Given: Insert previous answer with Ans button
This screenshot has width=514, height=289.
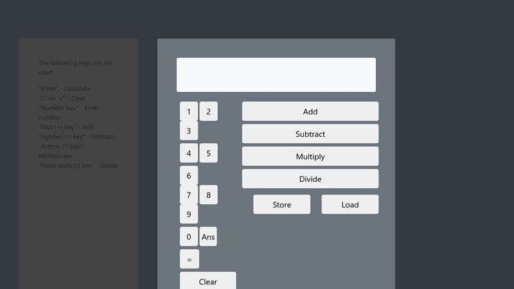Looking at the screenshot, I should (208, 237).
